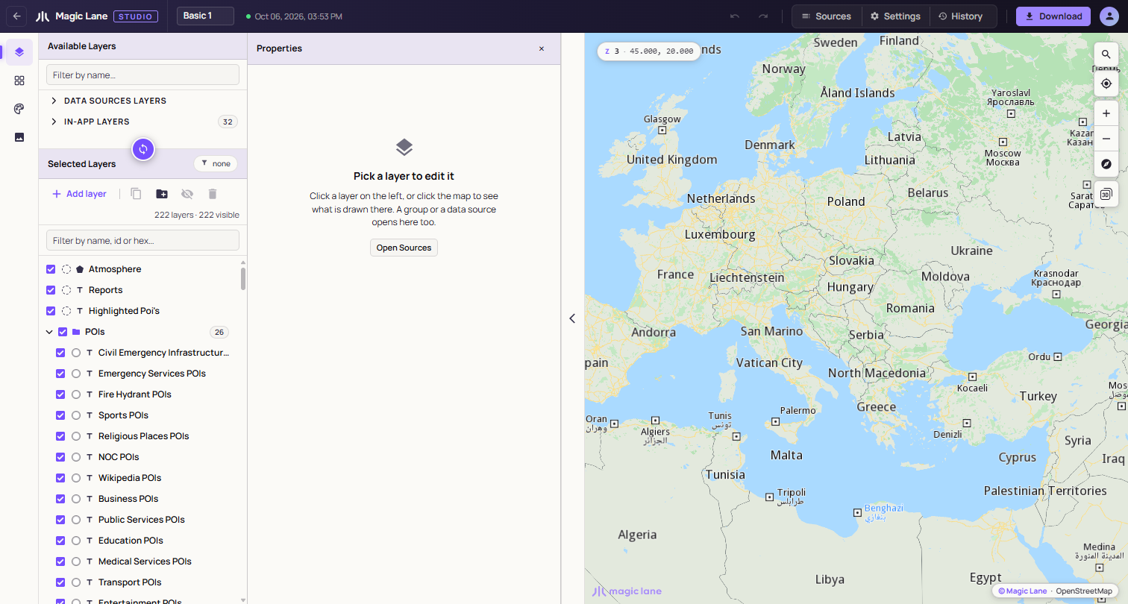Open the Settings tab

[x=895, y=16]
